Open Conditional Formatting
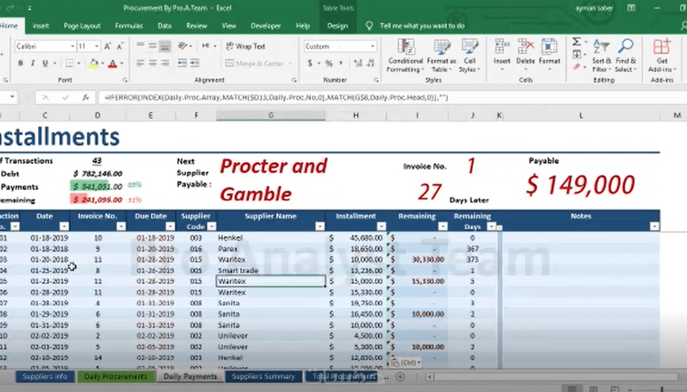 [405, 56]
